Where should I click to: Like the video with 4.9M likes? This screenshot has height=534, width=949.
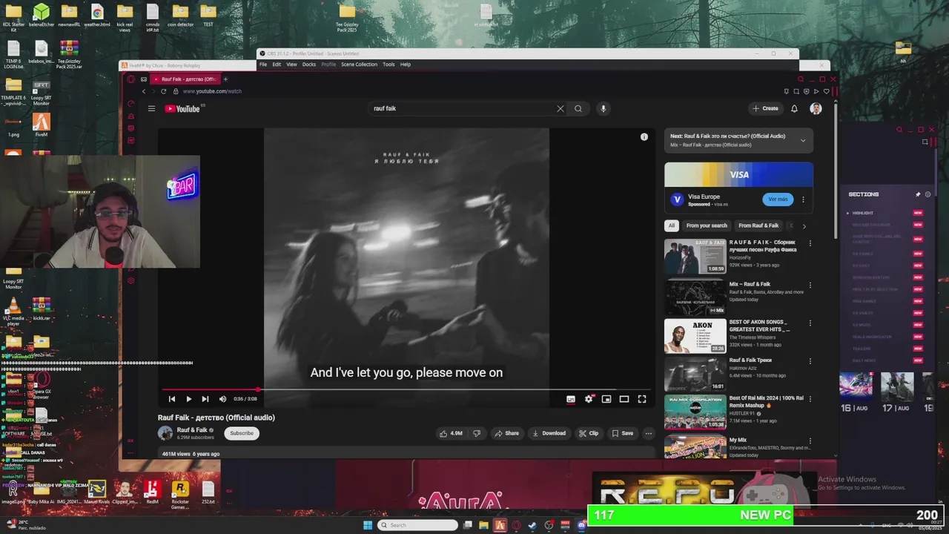[451, 433]
